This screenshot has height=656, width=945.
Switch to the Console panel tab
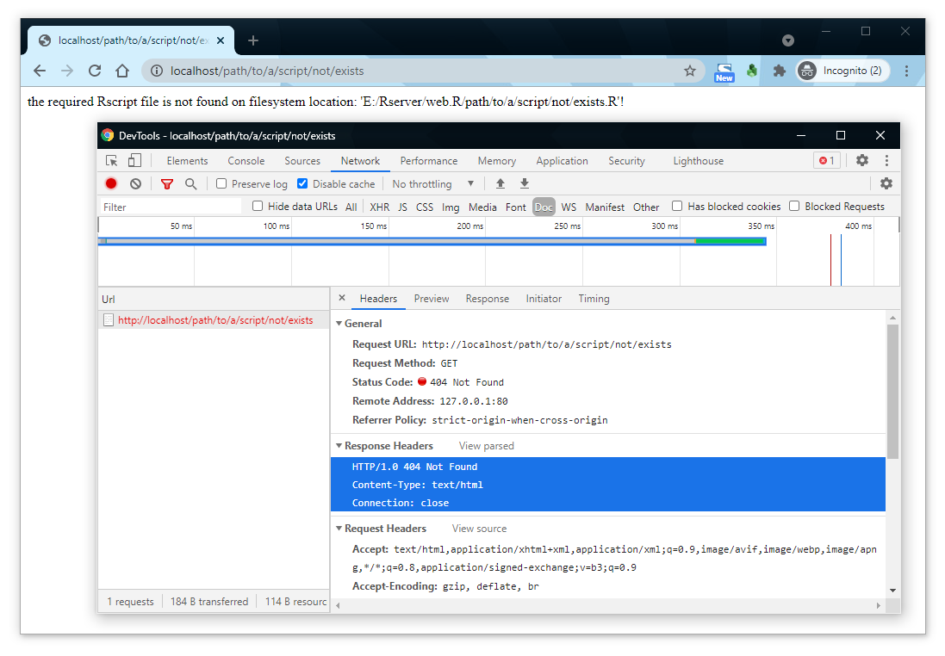pyautogui.click(x=246, y=161)
